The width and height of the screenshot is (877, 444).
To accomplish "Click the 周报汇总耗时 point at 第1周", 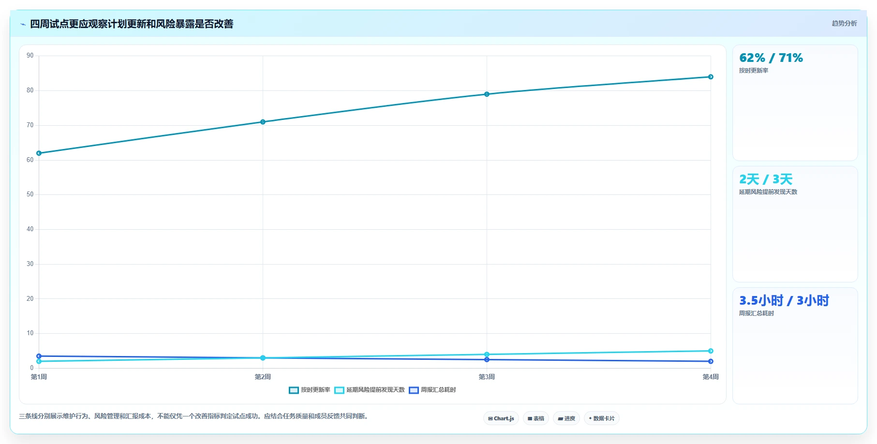I will tap(39, 356).
